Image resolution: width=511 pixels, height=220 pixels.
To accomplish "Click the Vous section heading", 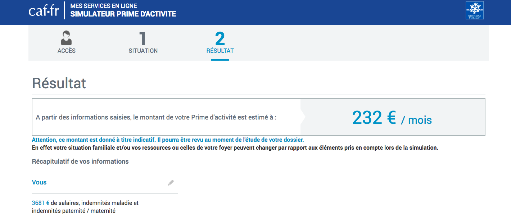I will coord(39,182).
